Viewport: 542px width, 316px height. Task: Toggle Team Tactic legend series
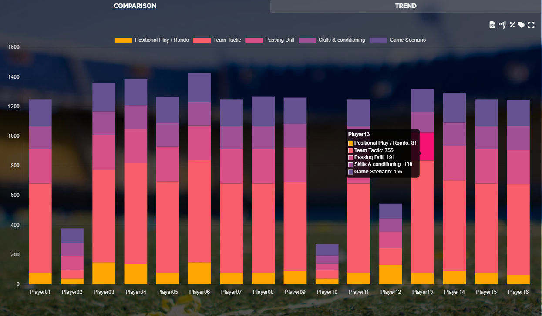pos(227,40)
